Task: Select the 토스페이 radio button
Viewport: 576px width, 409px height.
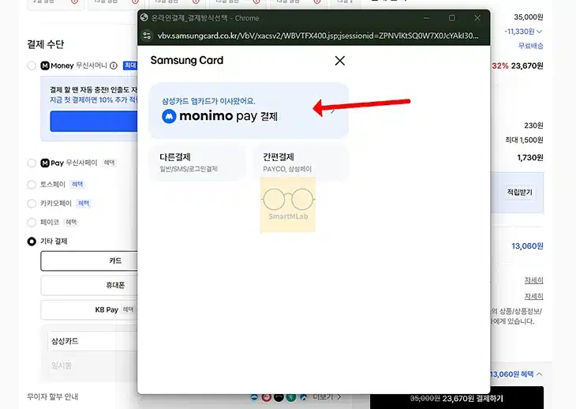Action: coord(32,185)
